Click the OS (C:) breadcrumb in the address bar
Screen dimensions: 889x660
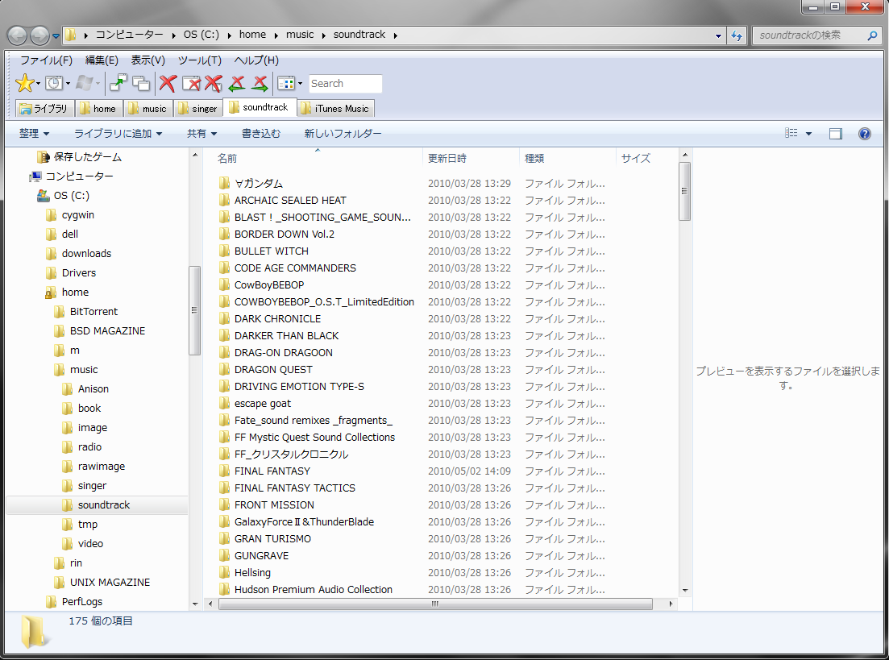pyautogui.click(x=201, y=35)
